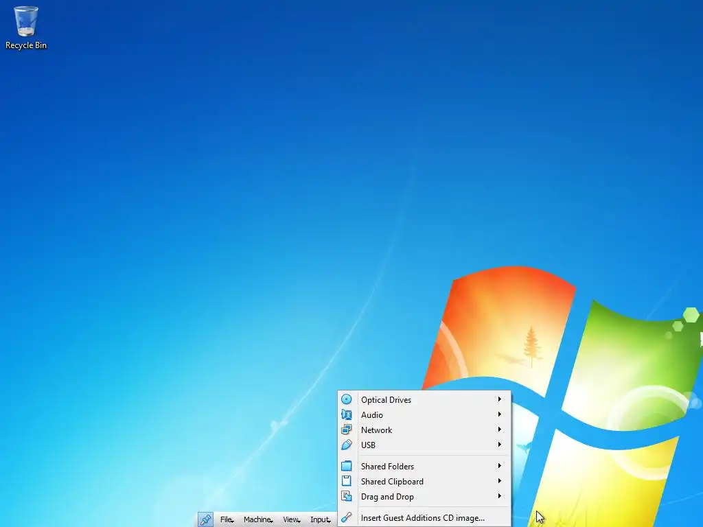
Task: Click the Guest Additions wrench icon
Action: point(347,517)
